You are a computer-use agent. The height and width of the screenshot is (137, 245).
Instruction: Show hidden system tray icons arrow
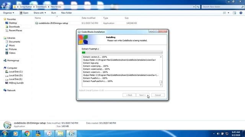pos(214,134)
